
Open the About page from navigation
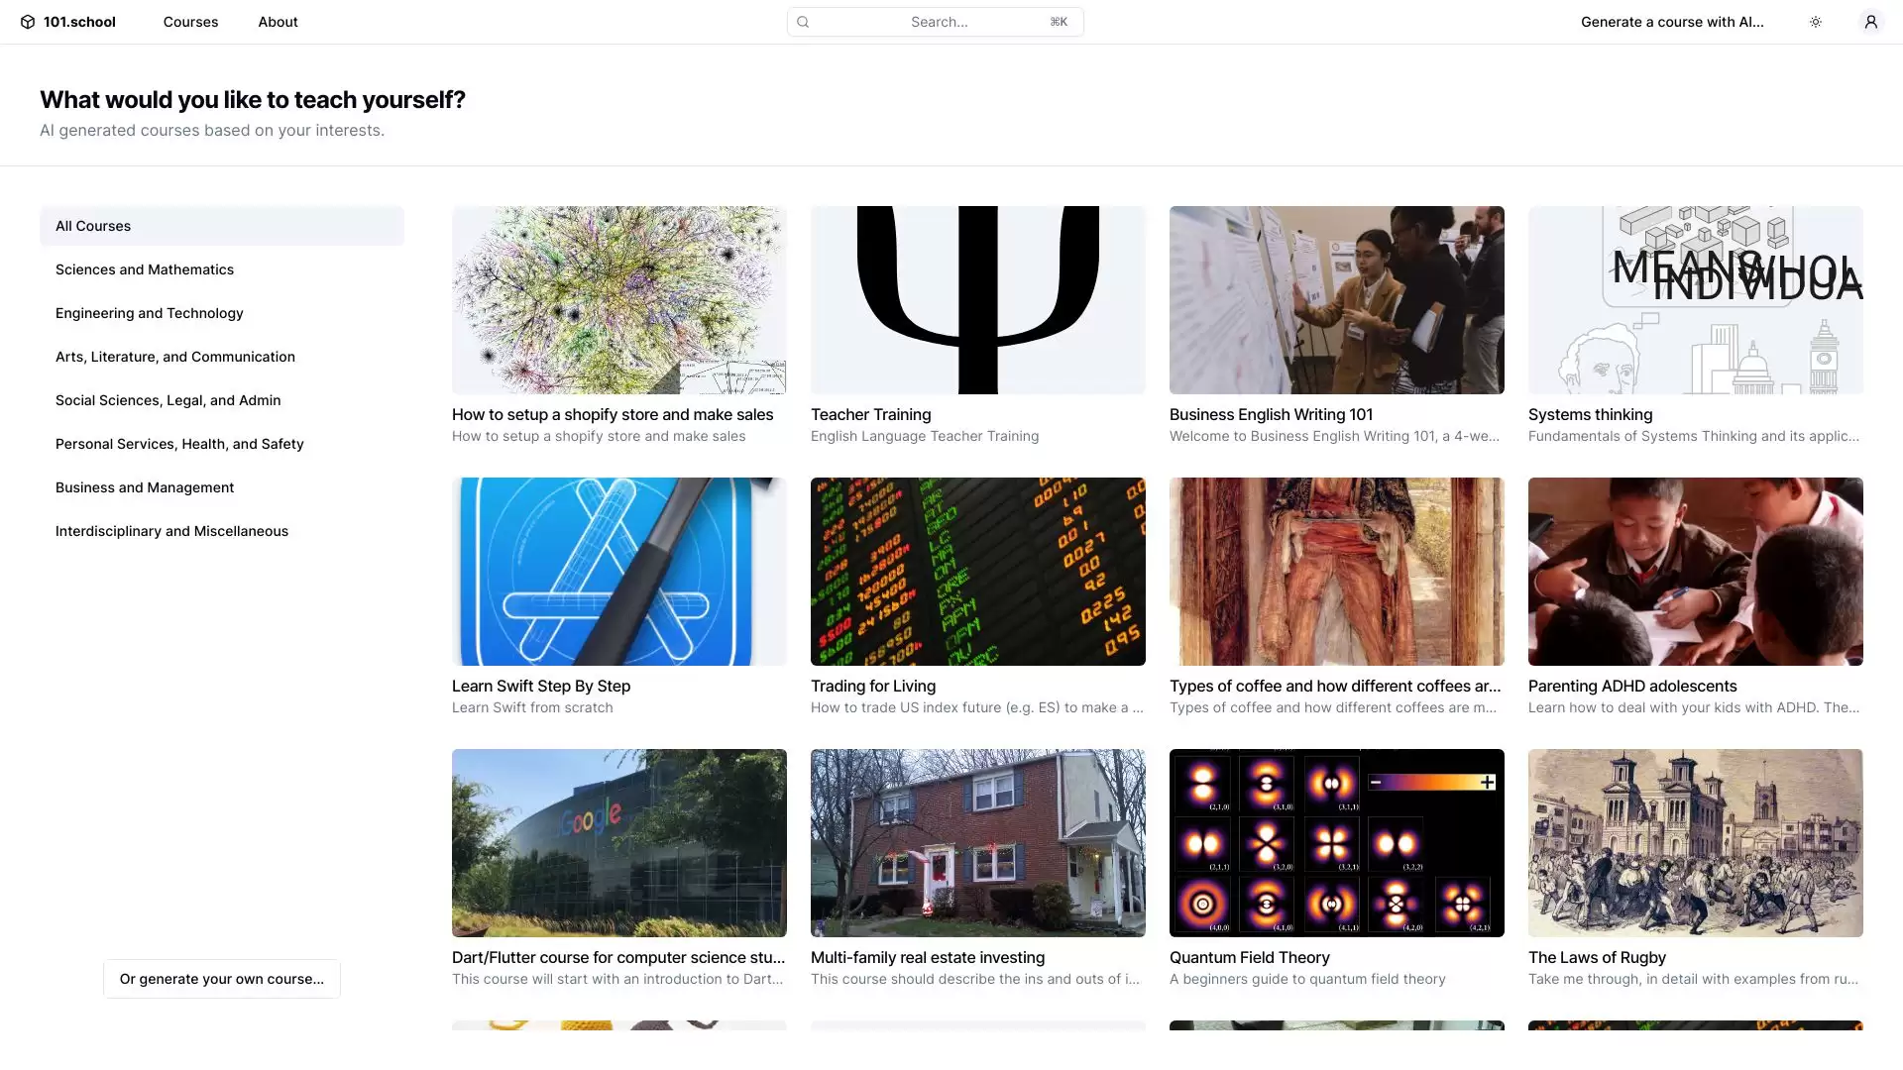pyautogui.click(x=278, y=22)
